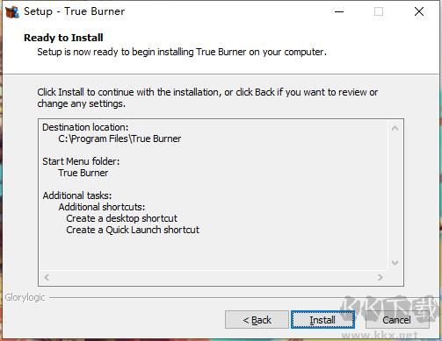Screen dimensions: 442x341
Task: Click the Install button
Action: (322, 320)
